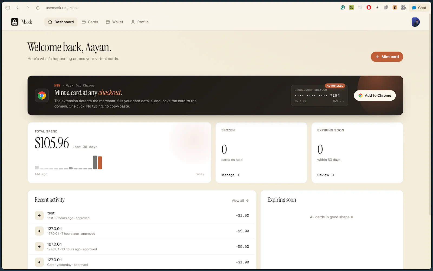
Task: Select the -$1.00 amount on test row
Action: click(242, 215)
